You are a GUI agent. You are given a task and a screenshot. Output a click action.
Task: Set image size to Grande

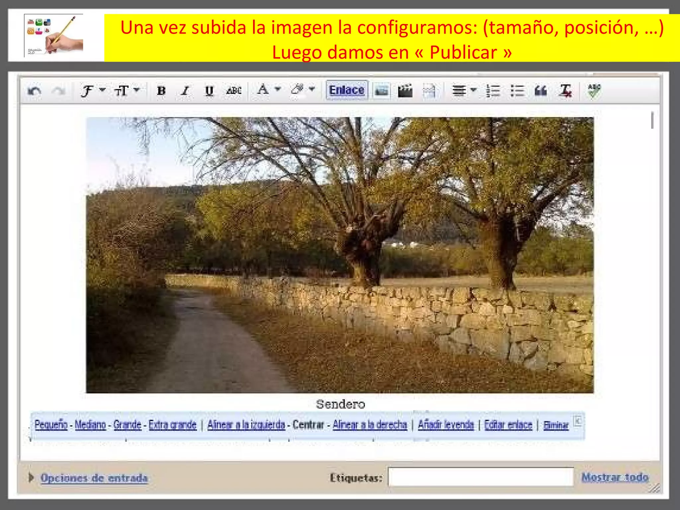(x=127, y=425)
